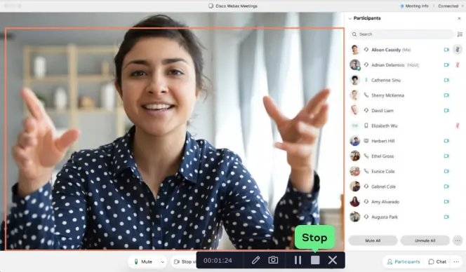Image resolution: width=466 pixels, height=272 pixels.
Task: Click the headset icon beside Augusta Park
Action: [366, 217]
